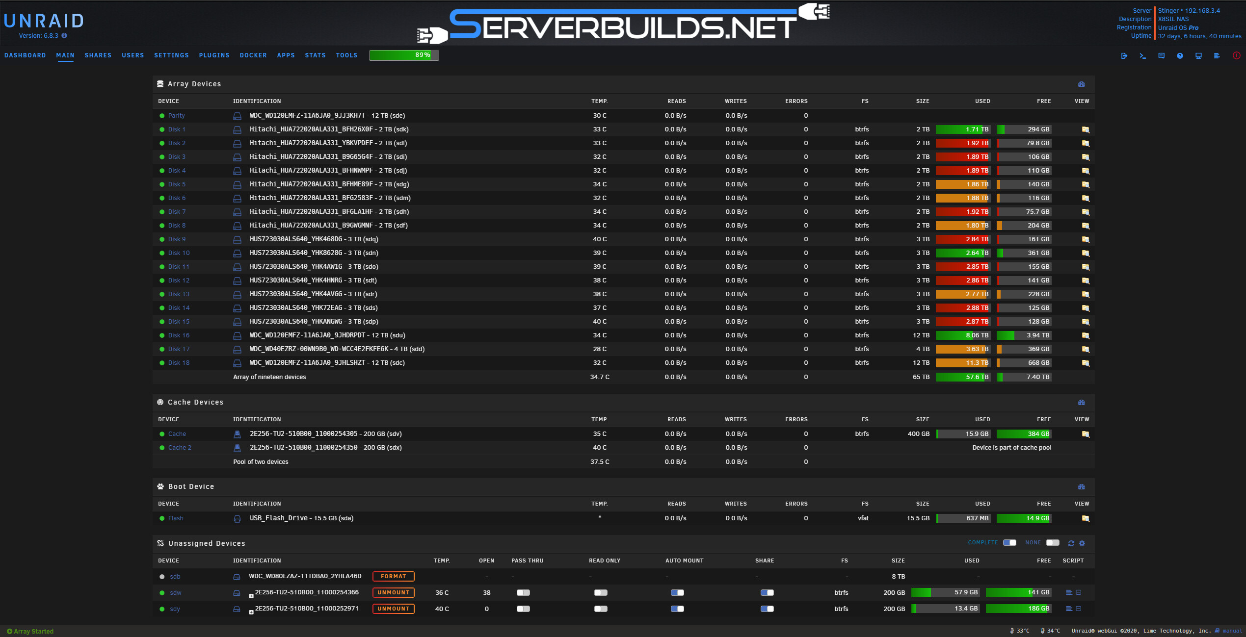Click the sdb unassigned device link
The width and height of the screenshot is (1246, 637).
[x=175, y=577]
